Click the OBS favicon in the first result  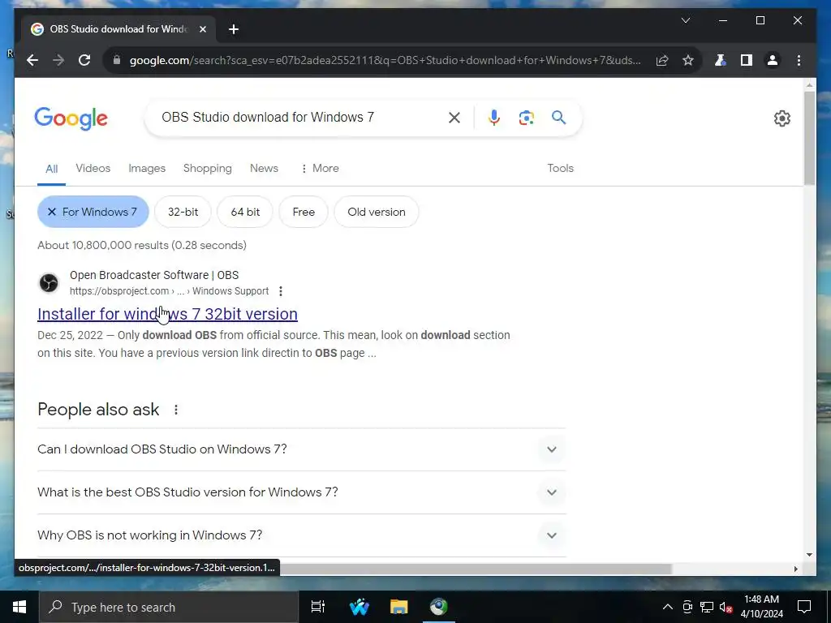click(49, 283)
